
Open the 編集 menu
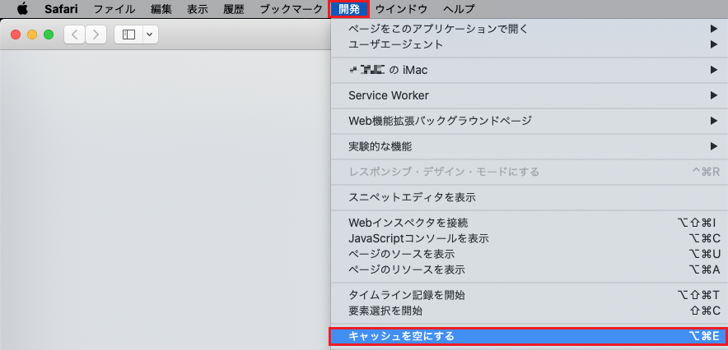click(x=161, y=9)
